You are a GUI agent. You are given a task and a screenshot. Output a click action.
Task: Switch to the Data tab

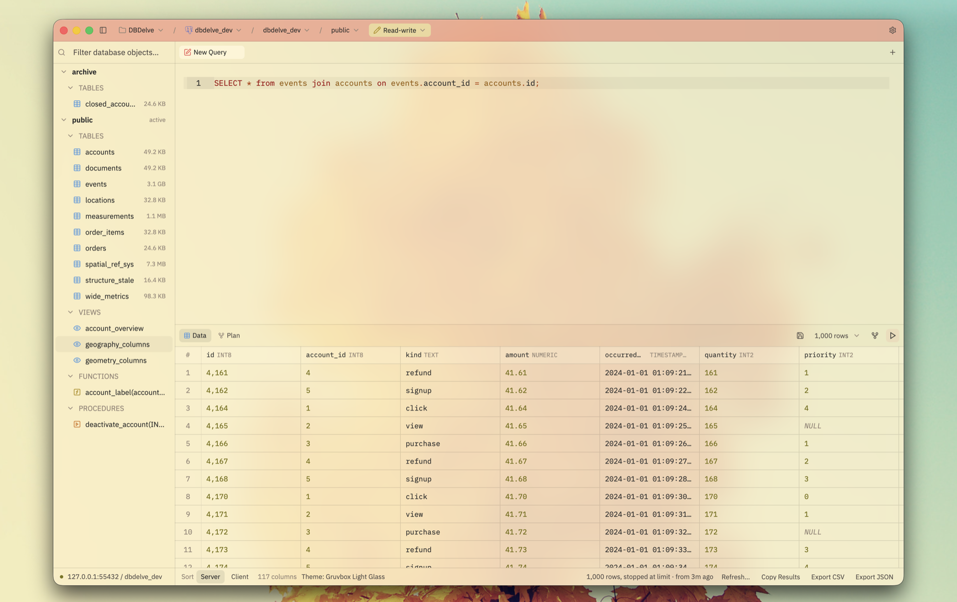click(195, 335)
